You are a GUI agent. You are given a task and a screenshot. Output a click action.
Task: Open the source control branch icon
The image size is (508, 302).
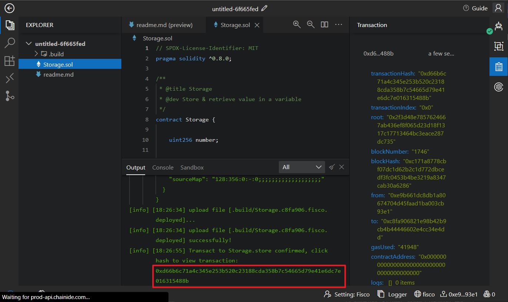tap(9, 96)
